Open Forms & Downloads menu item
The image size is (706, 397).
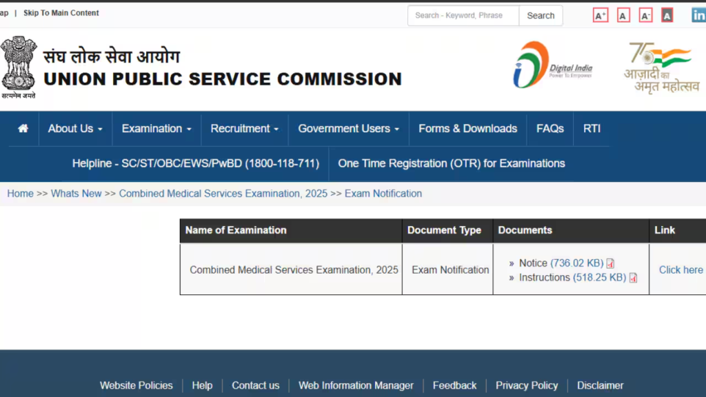[467, 129]
